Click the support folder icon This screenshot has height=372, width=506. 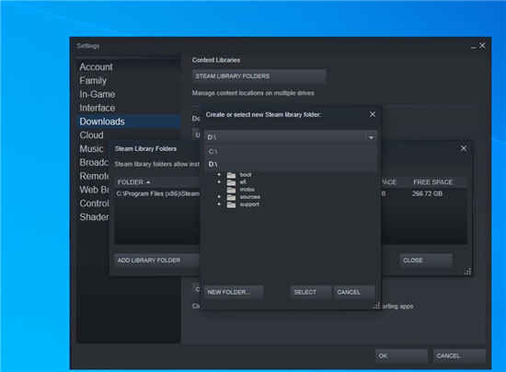pyautogui.click(x=231, y=204)
